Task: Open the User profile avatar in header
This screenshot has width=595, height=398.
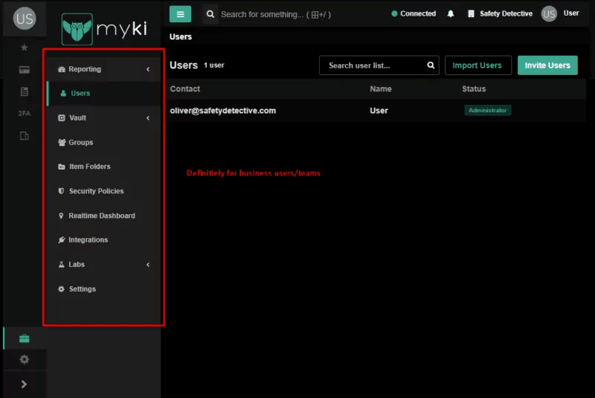Action: coord(549,14)
